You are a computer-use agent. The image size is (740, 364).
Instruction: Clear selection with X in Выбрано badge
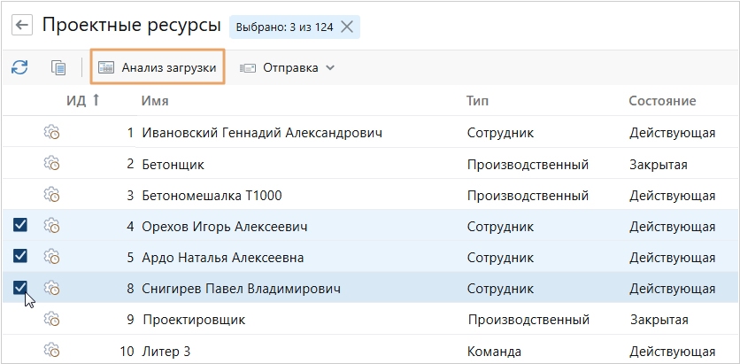coord(347,27)
